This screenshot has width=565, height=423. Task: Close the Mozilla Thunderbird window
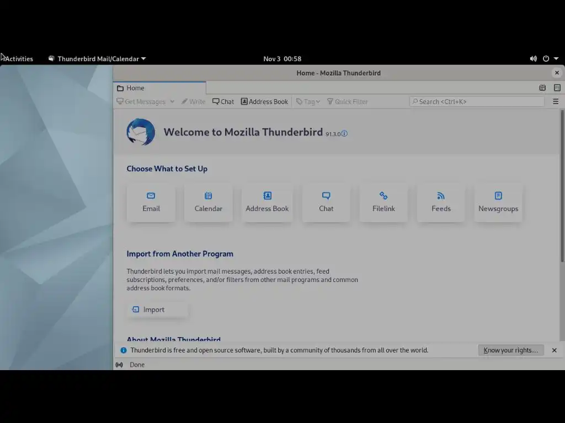(x=557, y=73)
